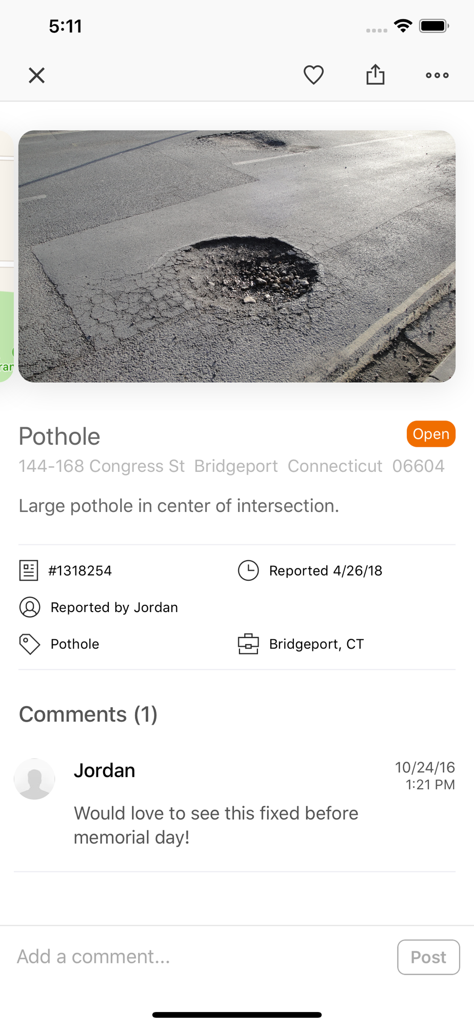This screenshot has height=1027, width=474.
Task: Select the Congress St address line
Action: tap(231, 466)
